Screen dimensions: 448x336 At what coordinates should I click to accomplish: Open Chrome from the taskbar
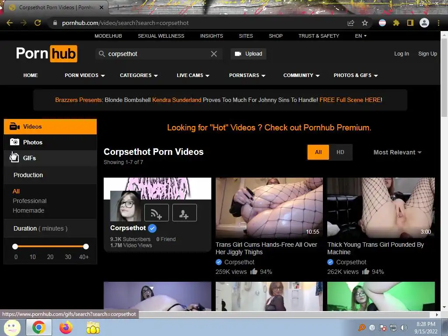39,327
